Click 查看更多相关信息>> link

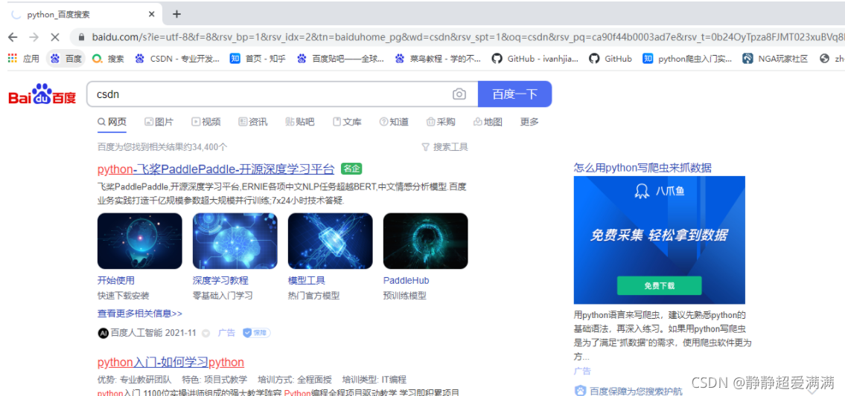click(x=139, y=313)
